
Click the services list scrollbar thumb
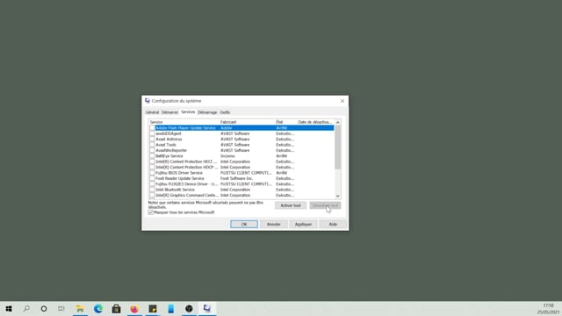(x=337, y=147)
